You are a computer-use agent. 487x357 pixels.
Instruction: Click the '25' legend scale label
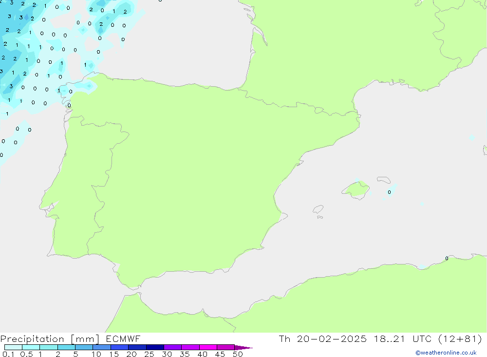pos(149,354)
